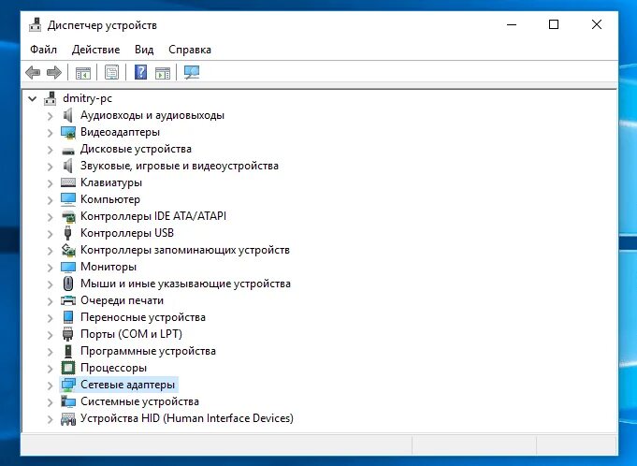Screen dimensions: 637x466
Task: Click the Видеоадаптеры display adapter icon
Action: [x=68, y=132]
